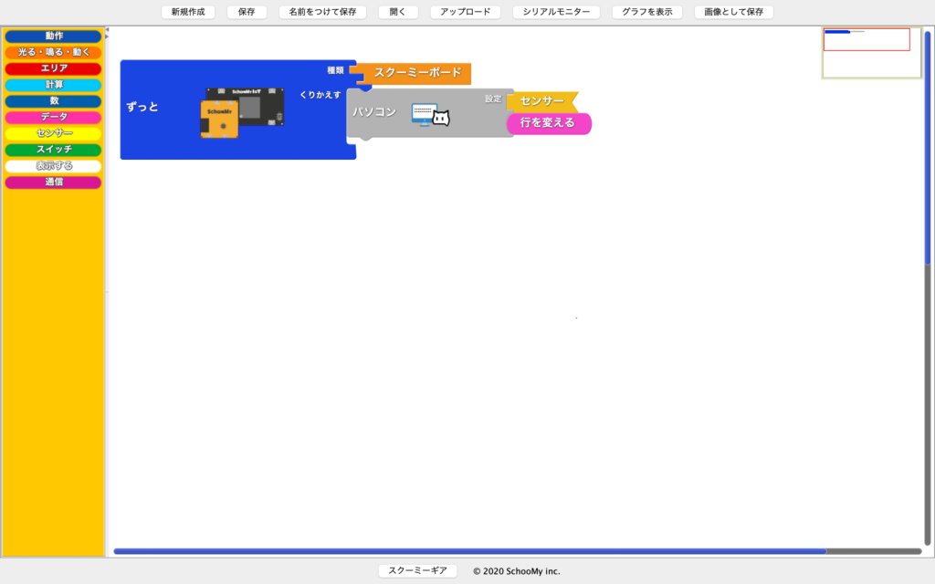935x584 pixels.
Task: Click 名前をつけて保存 button
Action: click(x=322, y=12)
